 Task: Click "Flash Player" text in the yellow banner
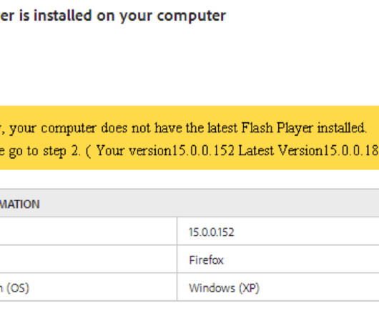click(277, 128)
